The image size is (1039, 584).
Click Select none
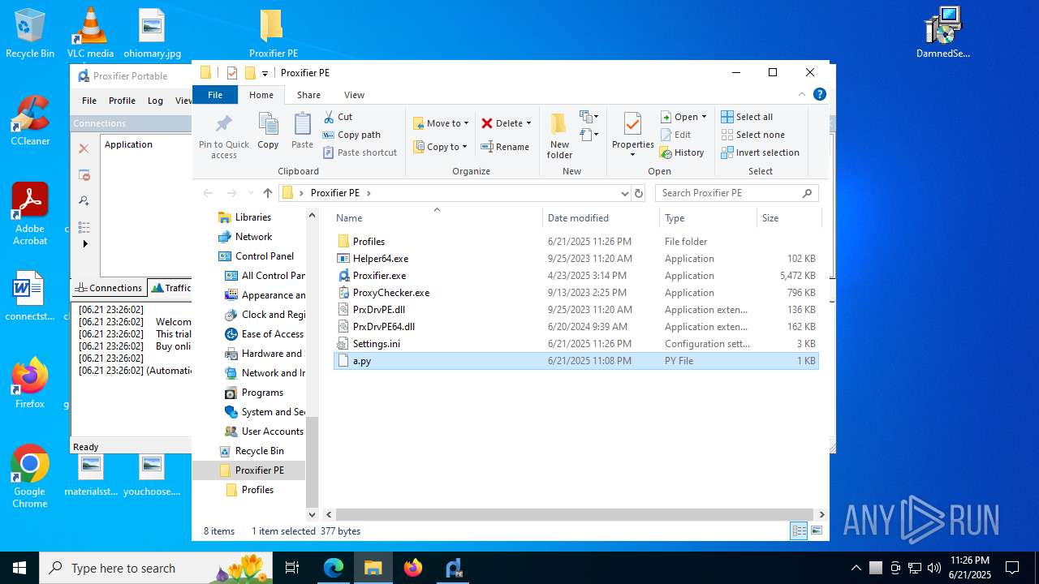752,135
